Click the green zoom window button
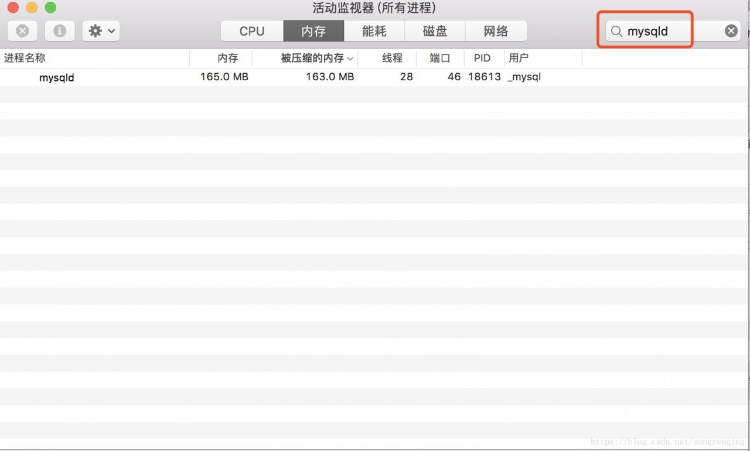Image resolution: width=750 pixels, height=451 pixels. 50,8
